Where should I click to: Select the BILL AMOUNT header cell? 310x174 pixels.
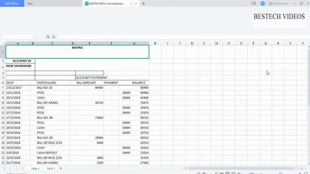[87, 83]
